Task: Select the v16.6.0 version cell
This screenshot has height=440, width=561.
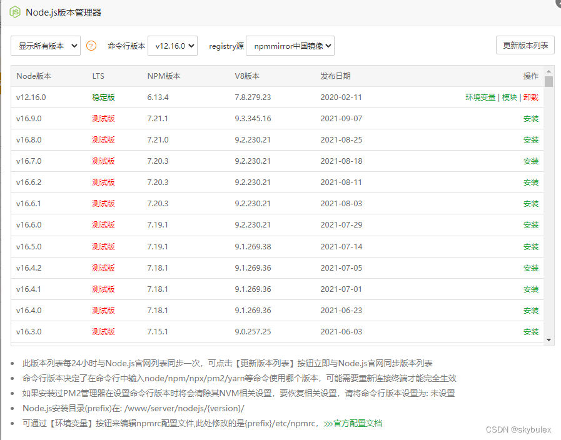Action: [29, 225]
